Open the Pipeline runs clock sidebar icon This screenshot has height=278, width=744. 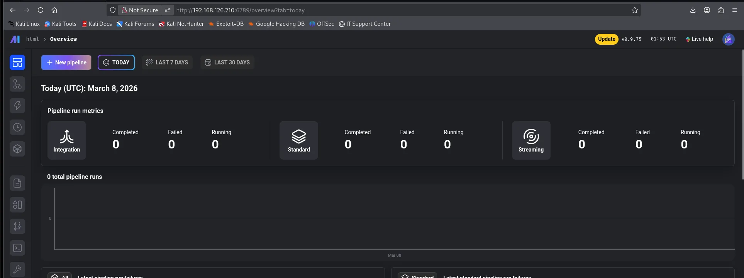pyautogui.click(x=17, y=127)
